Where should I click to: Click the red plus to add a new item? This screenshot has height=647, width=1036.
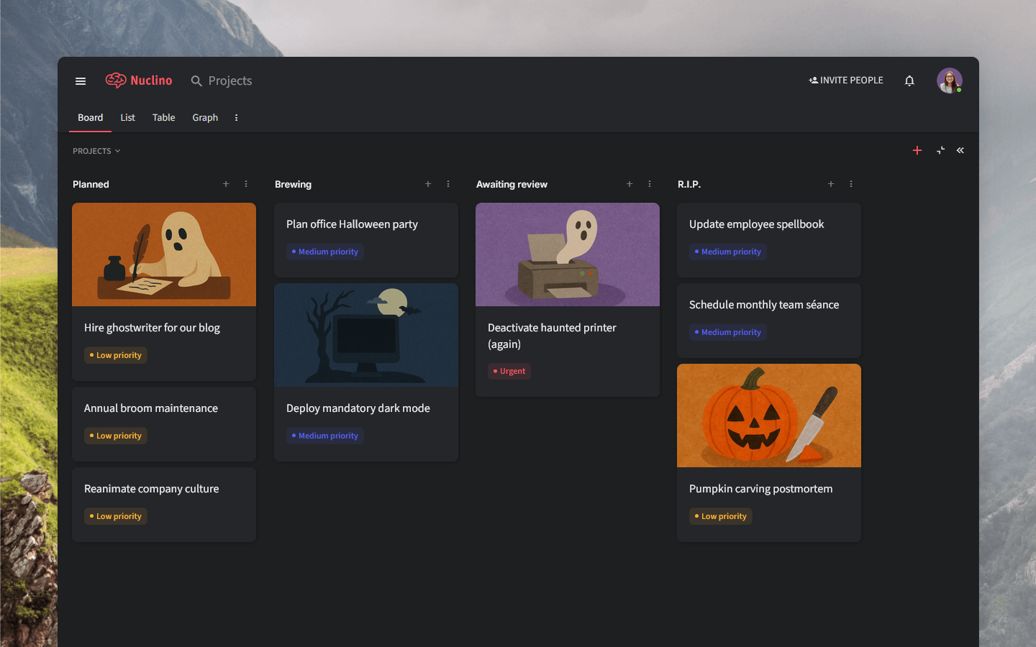click(x=917, y=150)
